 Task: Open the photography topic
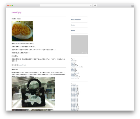click(74, 73)
